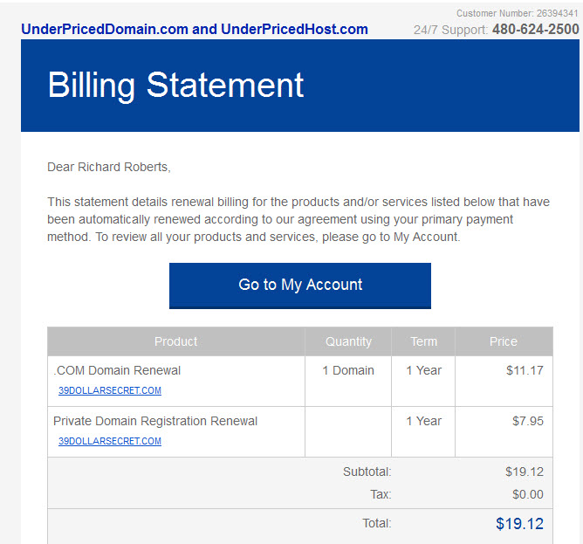Select the 480-624-2500 support phone number

pos(535,29)
